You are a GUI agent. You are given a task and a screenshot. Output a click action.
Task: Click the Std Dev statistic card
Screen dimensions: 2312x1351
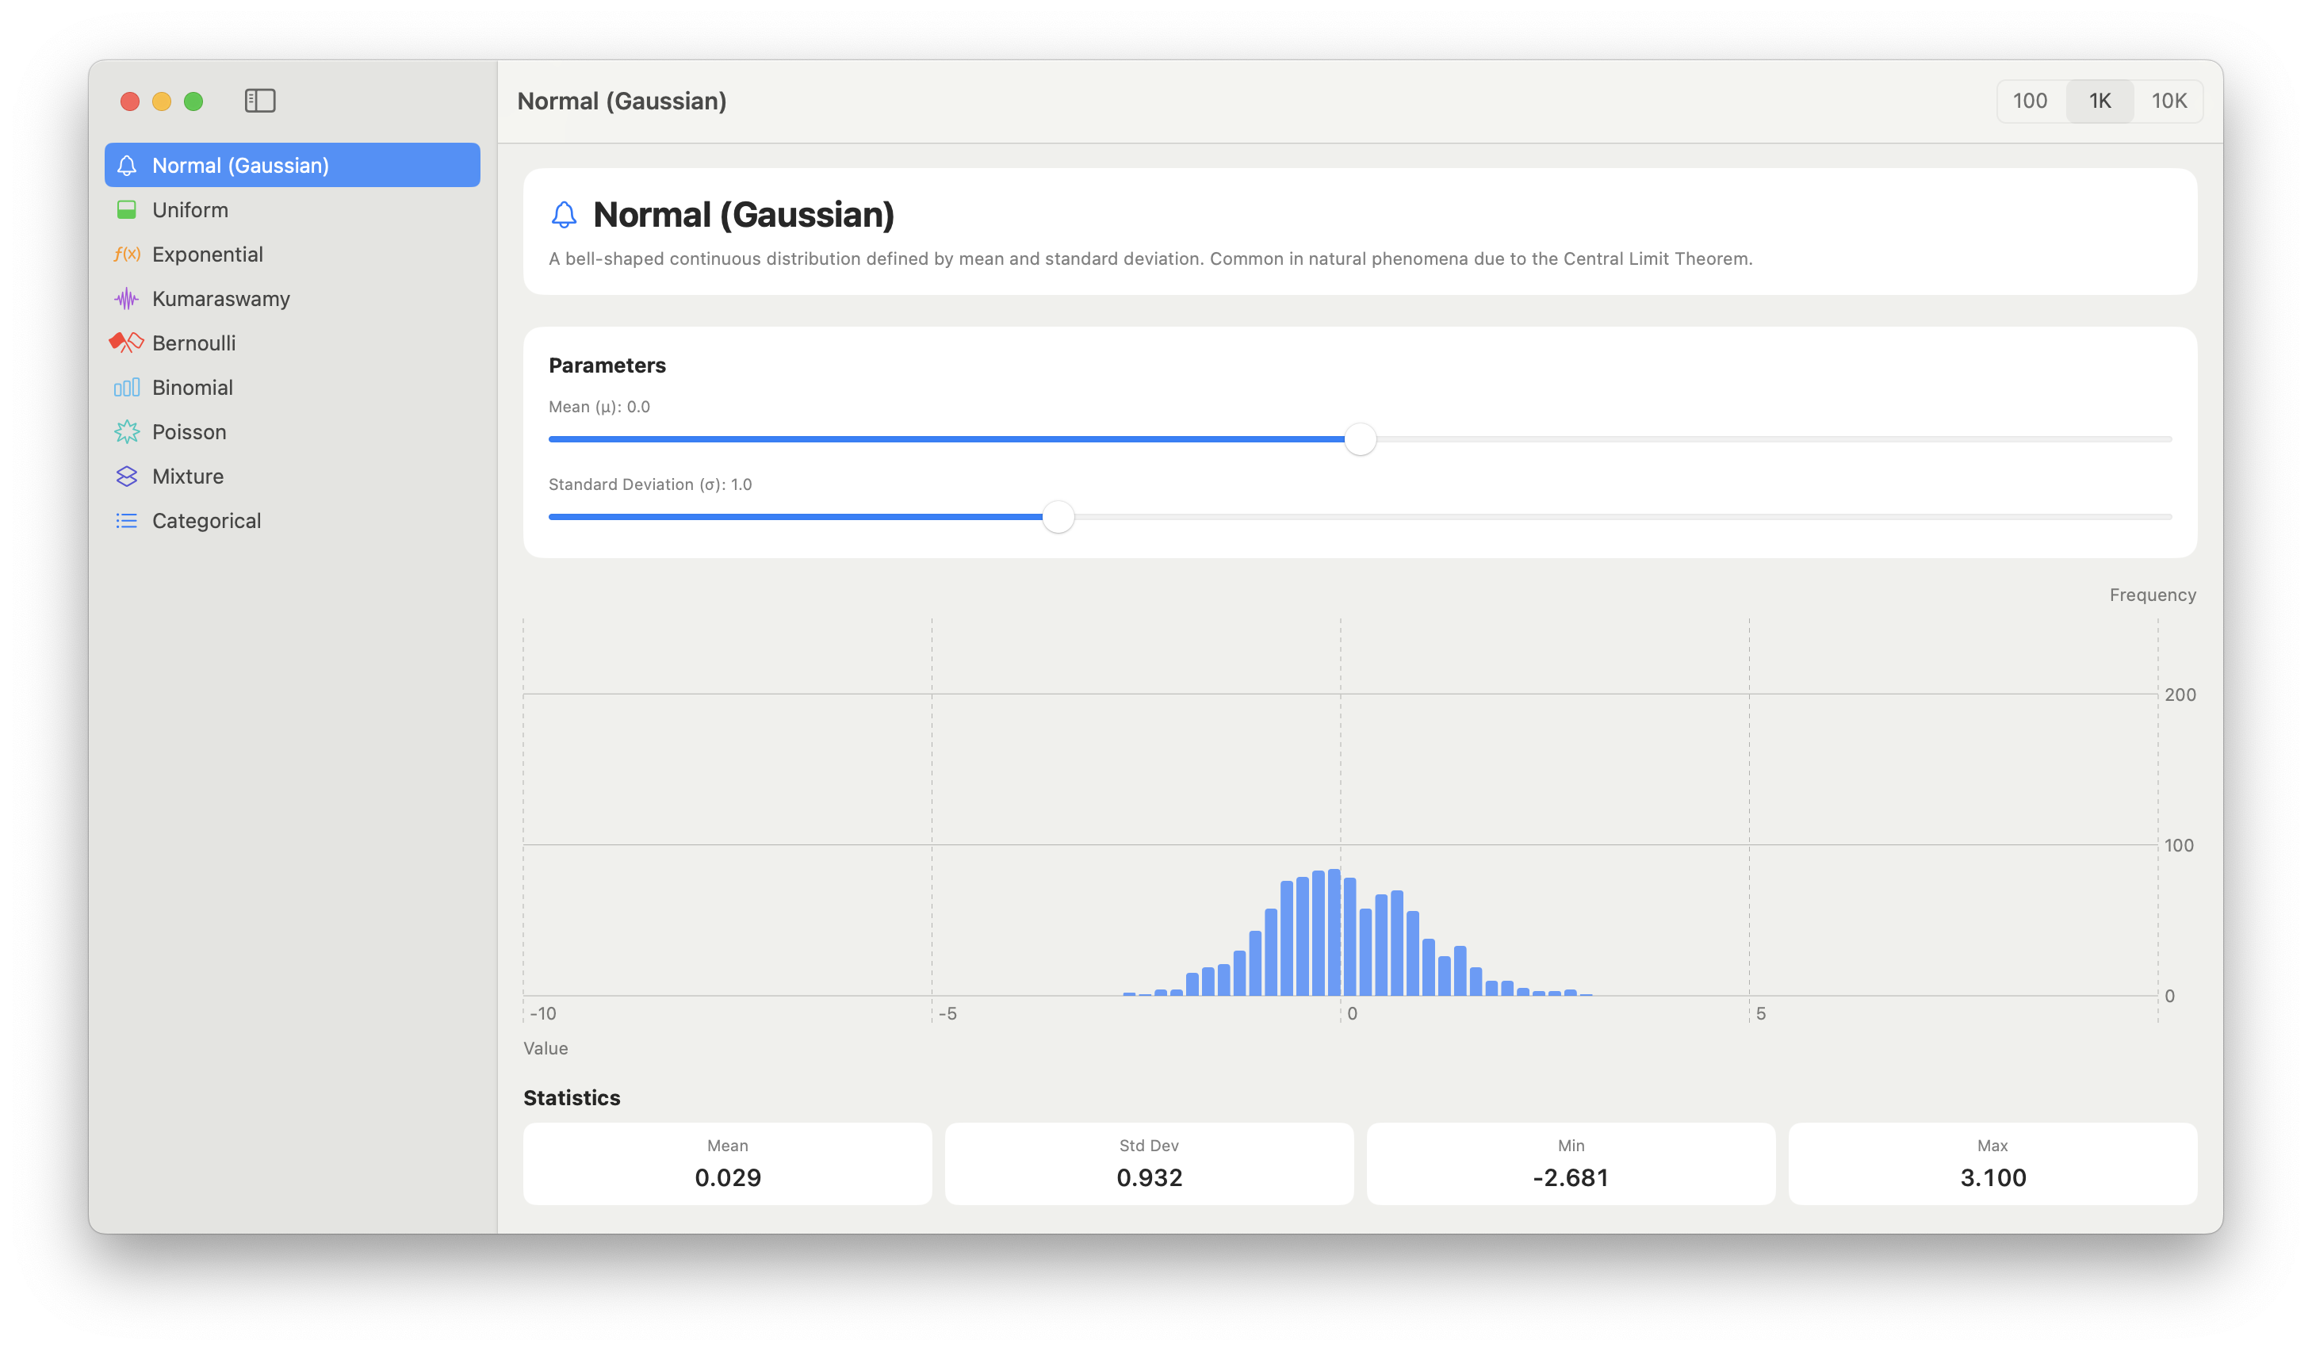click(1149, 1163)
